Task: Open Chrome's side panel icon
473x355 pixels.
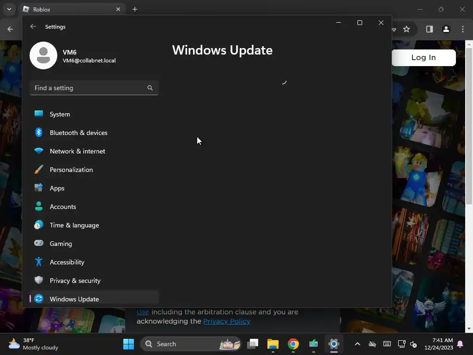Action: point(430,29)
